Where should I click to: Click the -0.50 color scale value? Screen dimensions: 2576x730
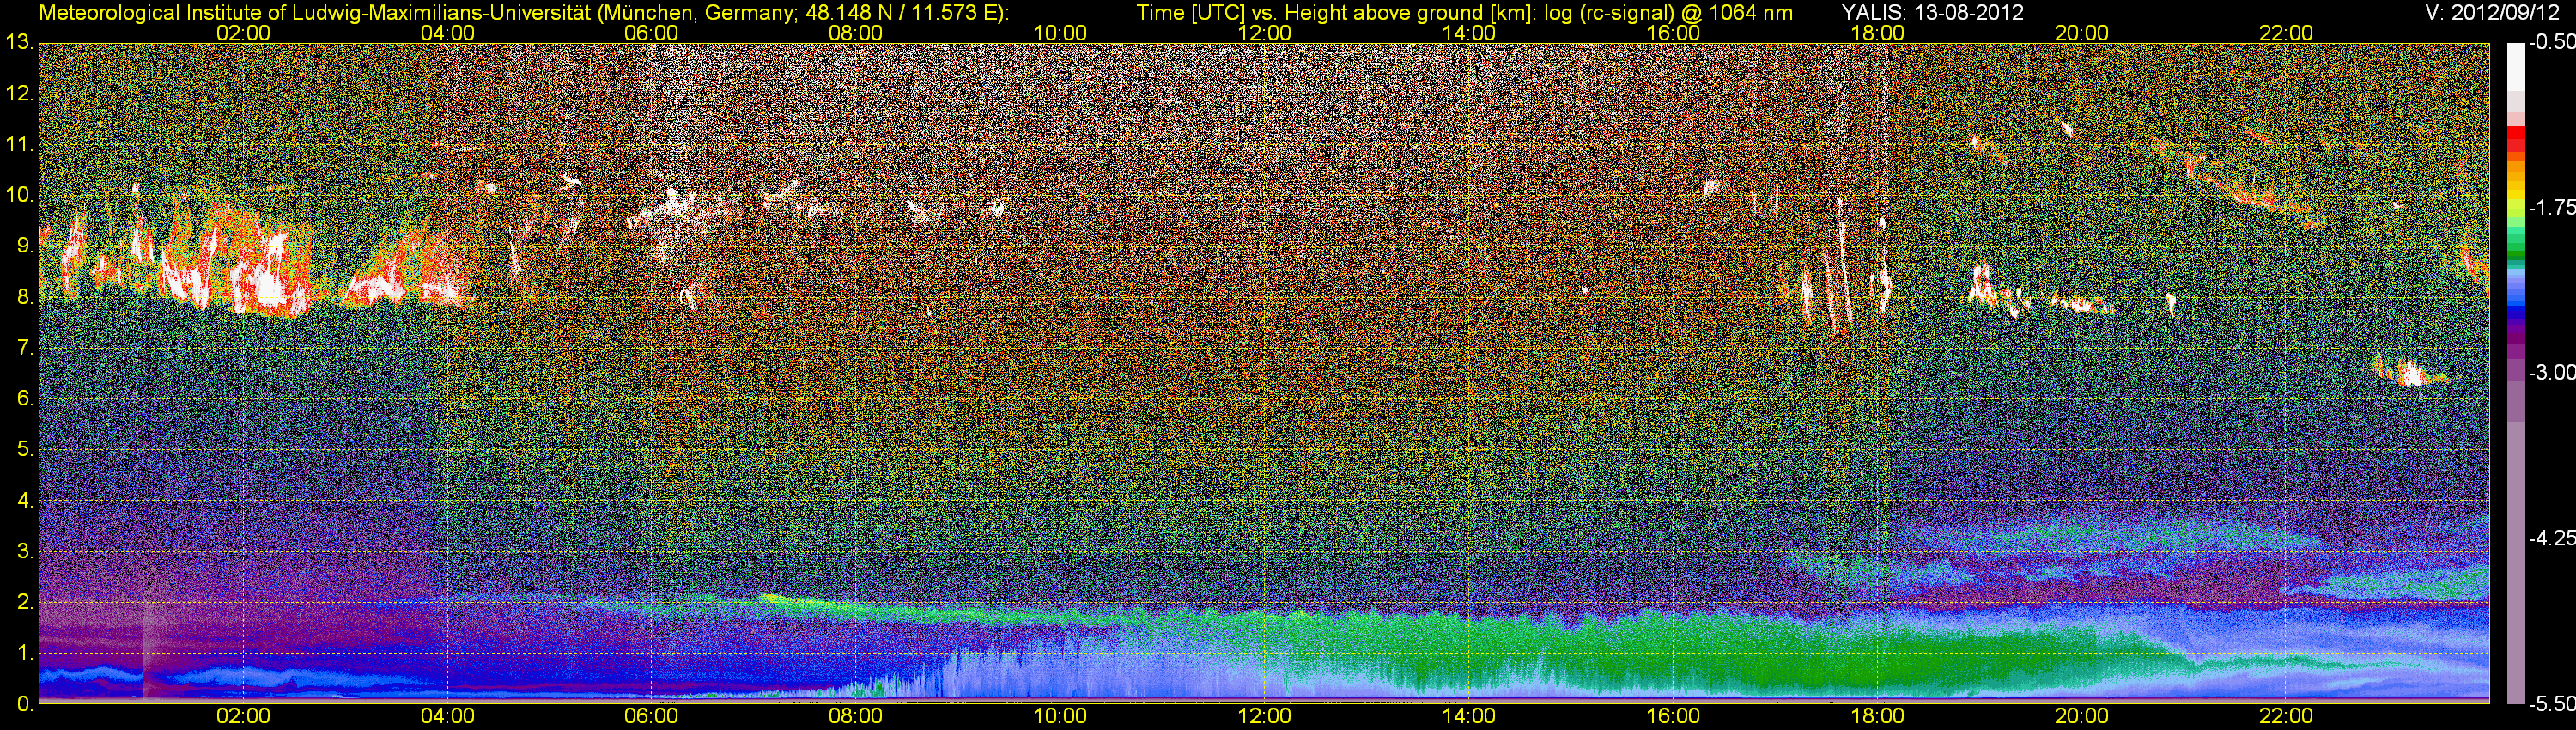click(x=2551, y=43)
